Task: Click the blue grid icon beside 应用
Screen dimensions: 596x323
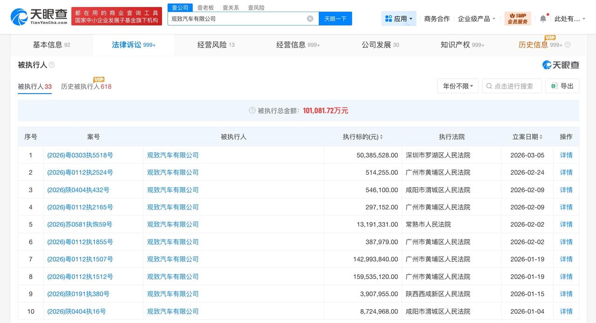Action: click(x=388, y=18)
